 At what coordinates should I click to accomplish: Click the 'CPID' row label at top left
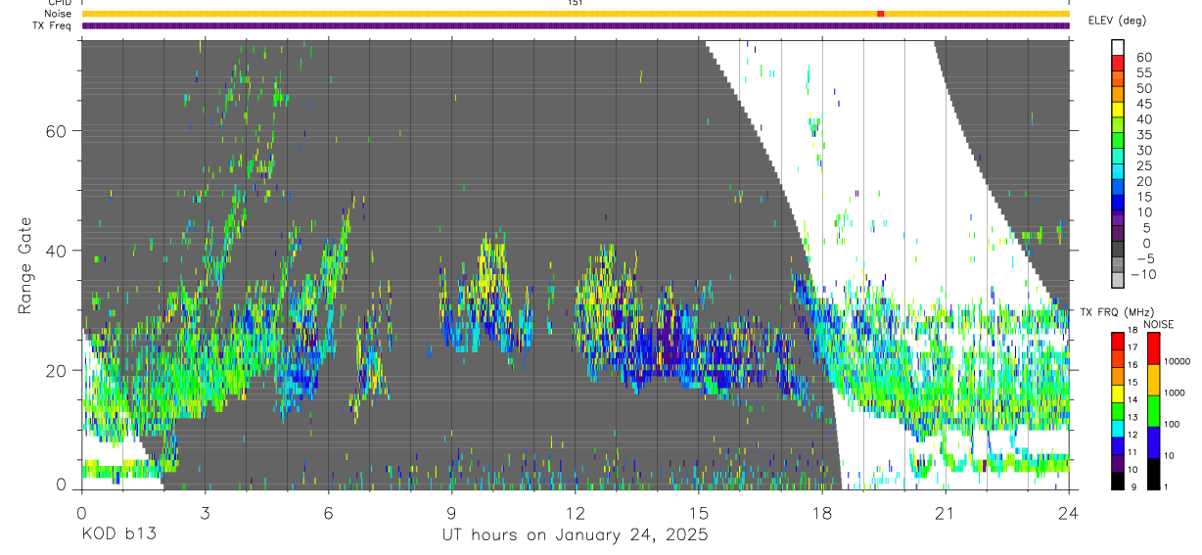coord(60,3)
